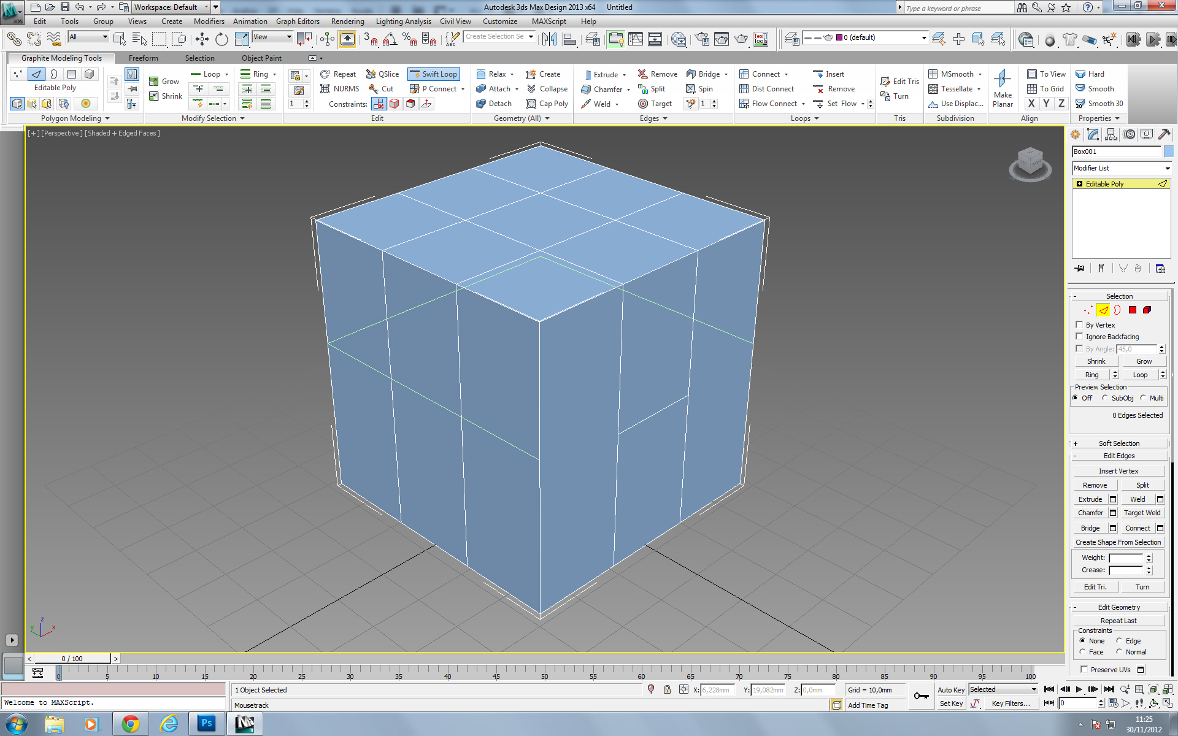Select Polygon sub-object mode icon
The width and height of the screenshot is (1178, 736).
1133,310
